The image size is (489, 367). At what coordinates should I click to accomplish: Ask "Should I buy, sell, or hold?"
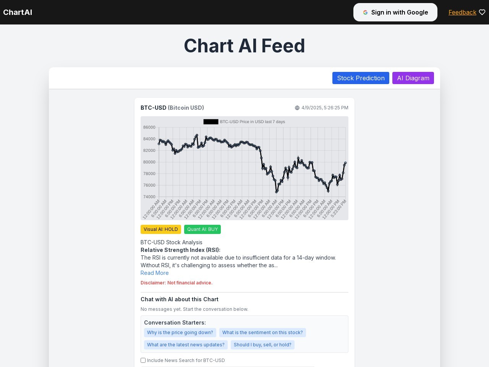click(262, 345)
